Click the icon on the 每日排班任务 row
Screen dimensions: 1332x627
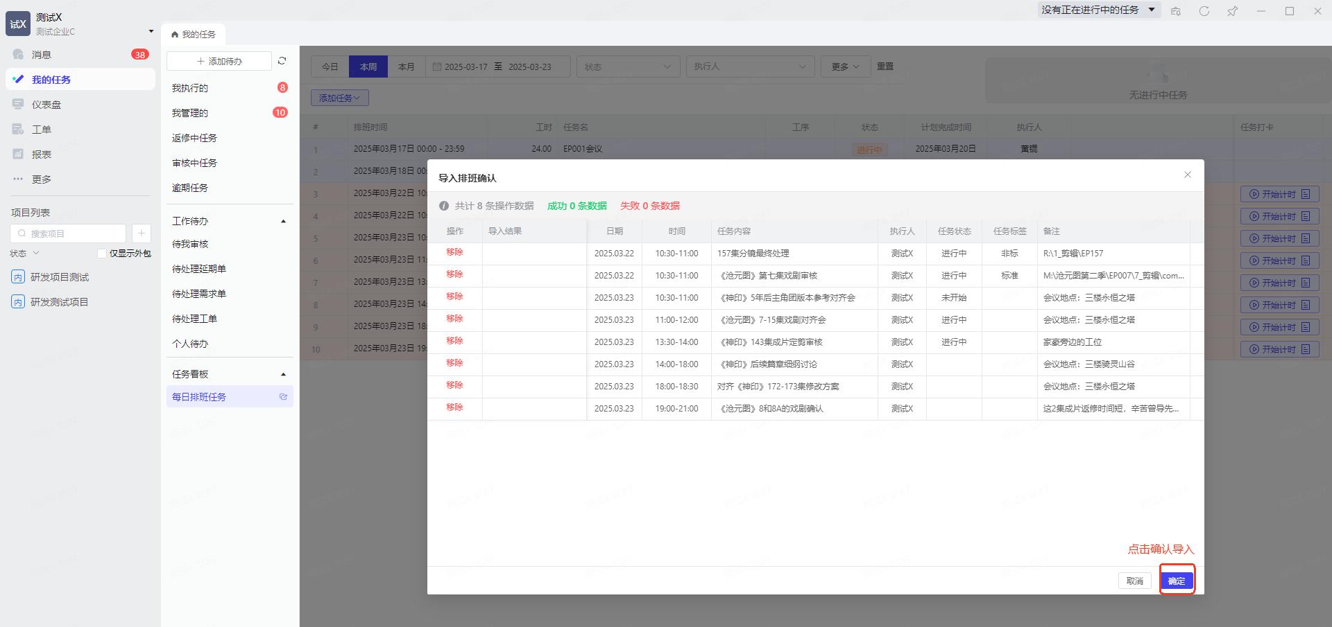click(283, 397)
